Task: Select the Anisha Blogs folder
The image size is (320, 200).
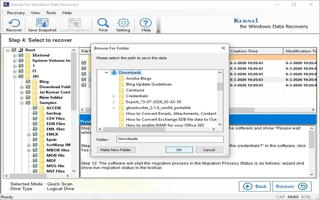Action: pyautogui.click(x=138, y=78)
